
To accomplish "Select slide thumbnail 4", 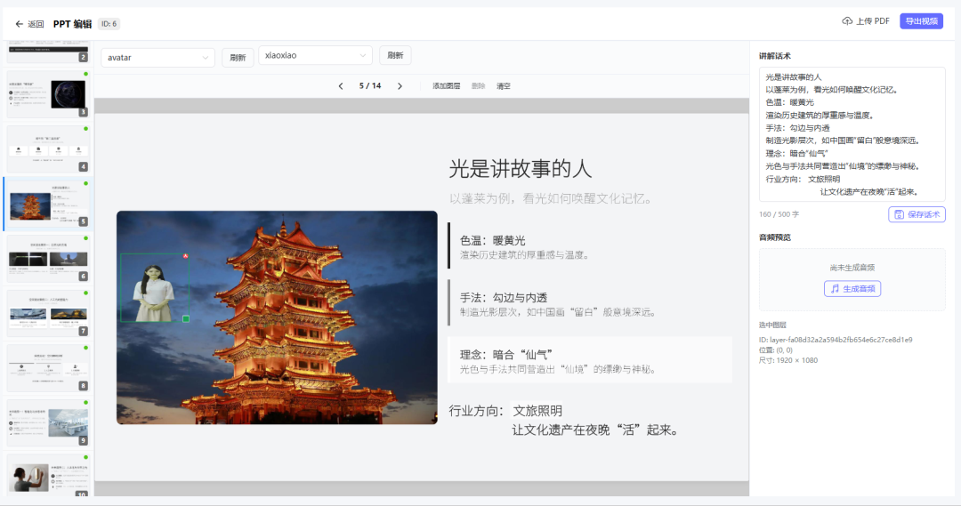I will tap(48, 149).
